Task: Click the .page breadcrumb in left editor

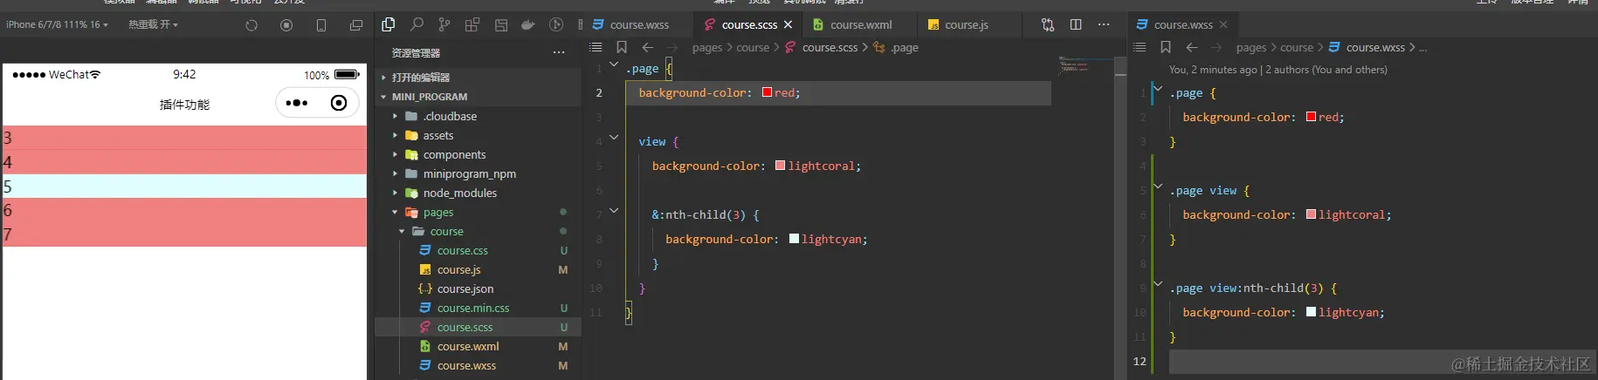Action: click(x=905, y=47)
